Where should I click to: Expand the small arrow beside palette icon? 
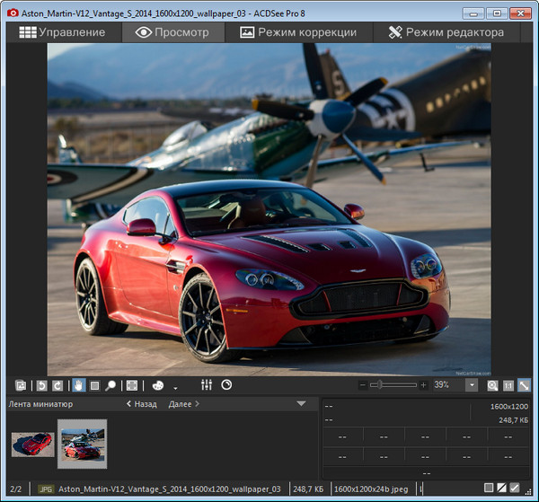pos(175,387)
